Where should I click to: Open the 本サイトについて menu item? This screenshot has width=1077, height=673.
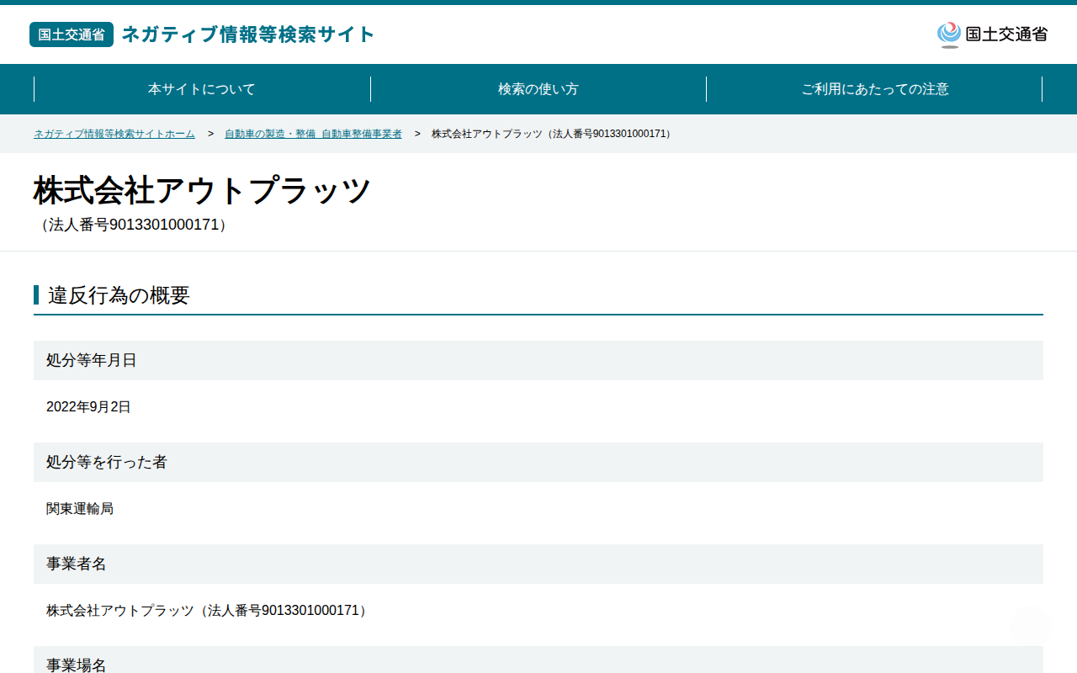pyautogui.click(x=202, y=89)
